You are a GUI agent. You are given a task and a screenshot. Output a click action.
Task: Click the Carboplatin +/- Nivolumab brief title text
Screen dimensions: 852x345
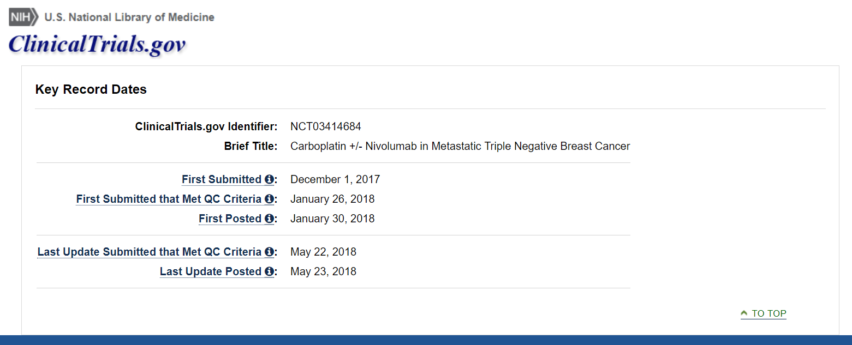tap(460, 146)
